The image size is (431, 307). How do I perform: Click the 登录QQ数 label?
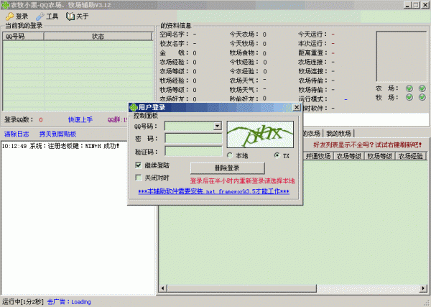[19, 119]
